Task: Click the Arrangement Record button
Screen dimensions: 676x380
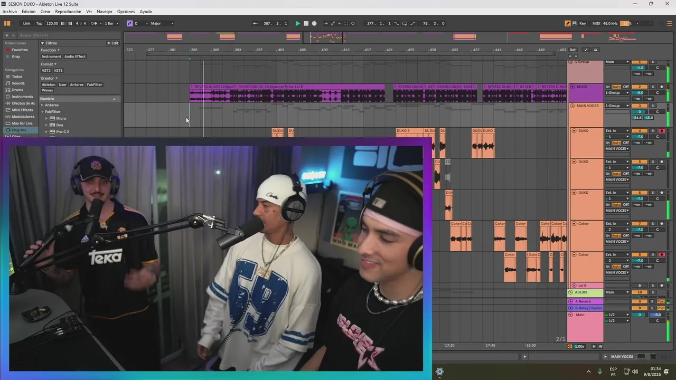Action: coord(314,23)
